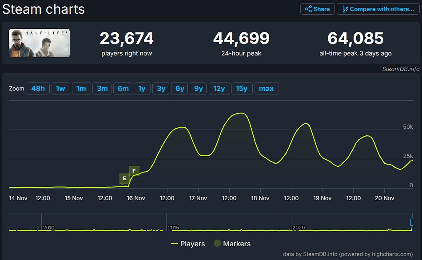Select the 1m zoom range
422x260 pixels.
pyautogui.click(x=81, y=88)
